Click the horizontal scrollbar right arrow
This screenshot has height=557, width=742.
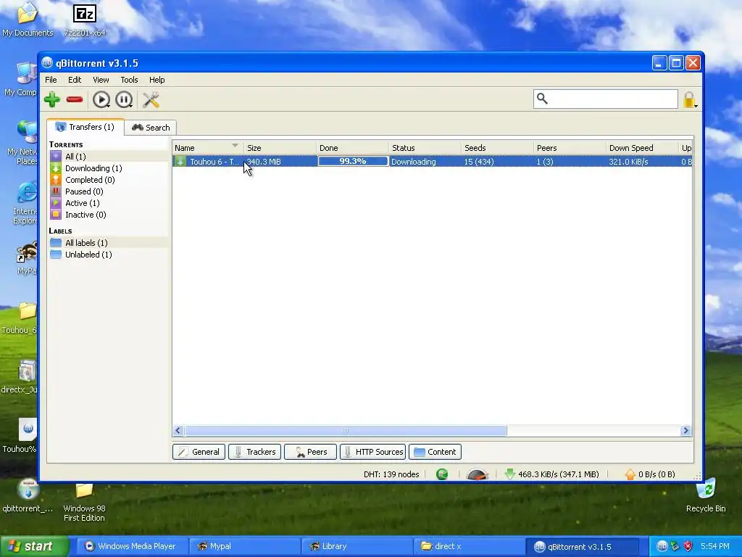[x=685, y=431]
